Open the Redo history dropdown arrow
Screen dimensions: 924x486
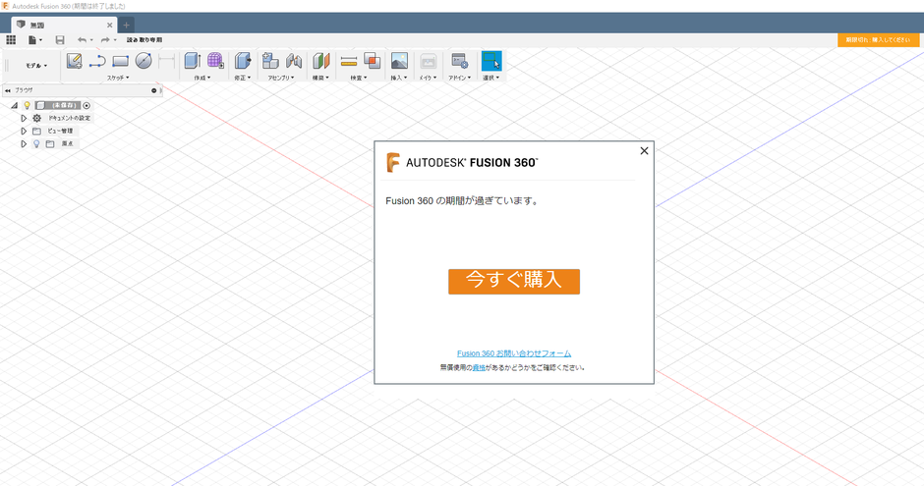tap(115, 40)
